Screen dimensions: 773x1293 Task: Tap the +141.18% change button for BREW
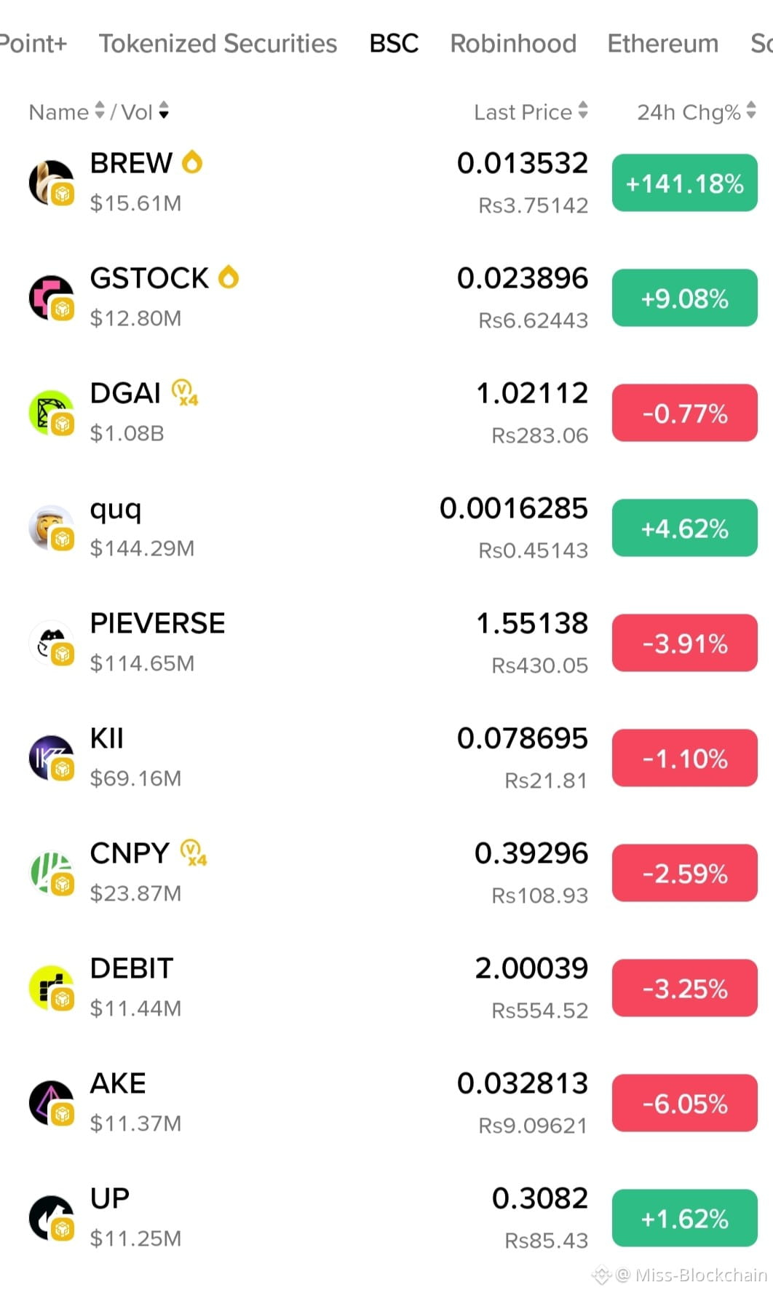pyautogui.click(x=684, y=183)
